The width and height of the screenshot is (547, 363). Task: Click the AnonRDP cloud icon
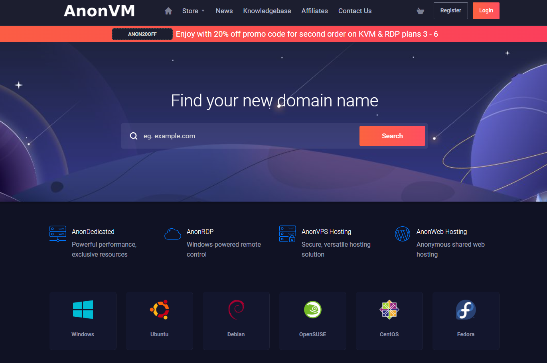point(172,233)
